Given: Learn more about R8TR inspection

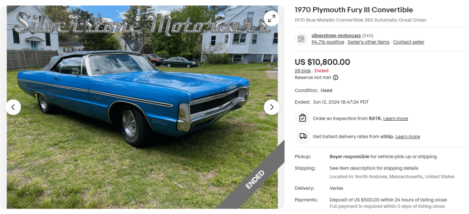Looking at the screenshot, I should click(x=395, y=118).
